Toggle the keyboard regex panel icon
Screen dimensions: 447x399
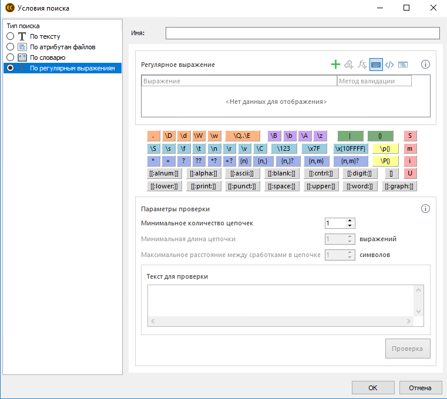pos(376,65)
